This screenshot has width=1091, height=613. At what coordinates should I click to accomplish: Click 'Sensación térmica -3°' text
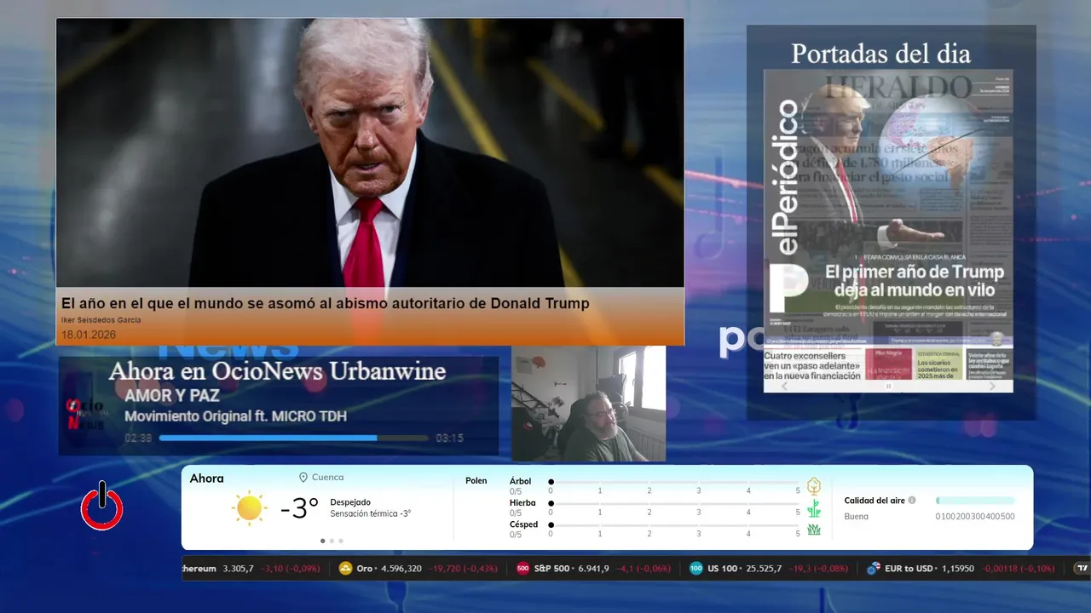click(x=371, y=513)
